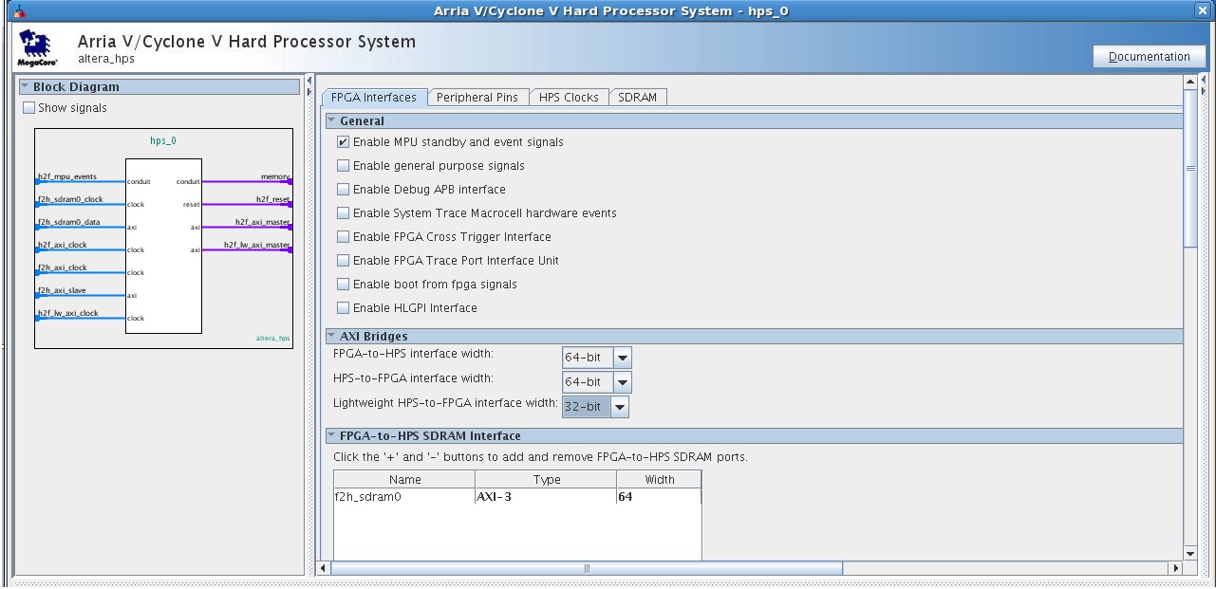
Task: Collapse the Block Diagram panel
Action: [x=26, y=87]
